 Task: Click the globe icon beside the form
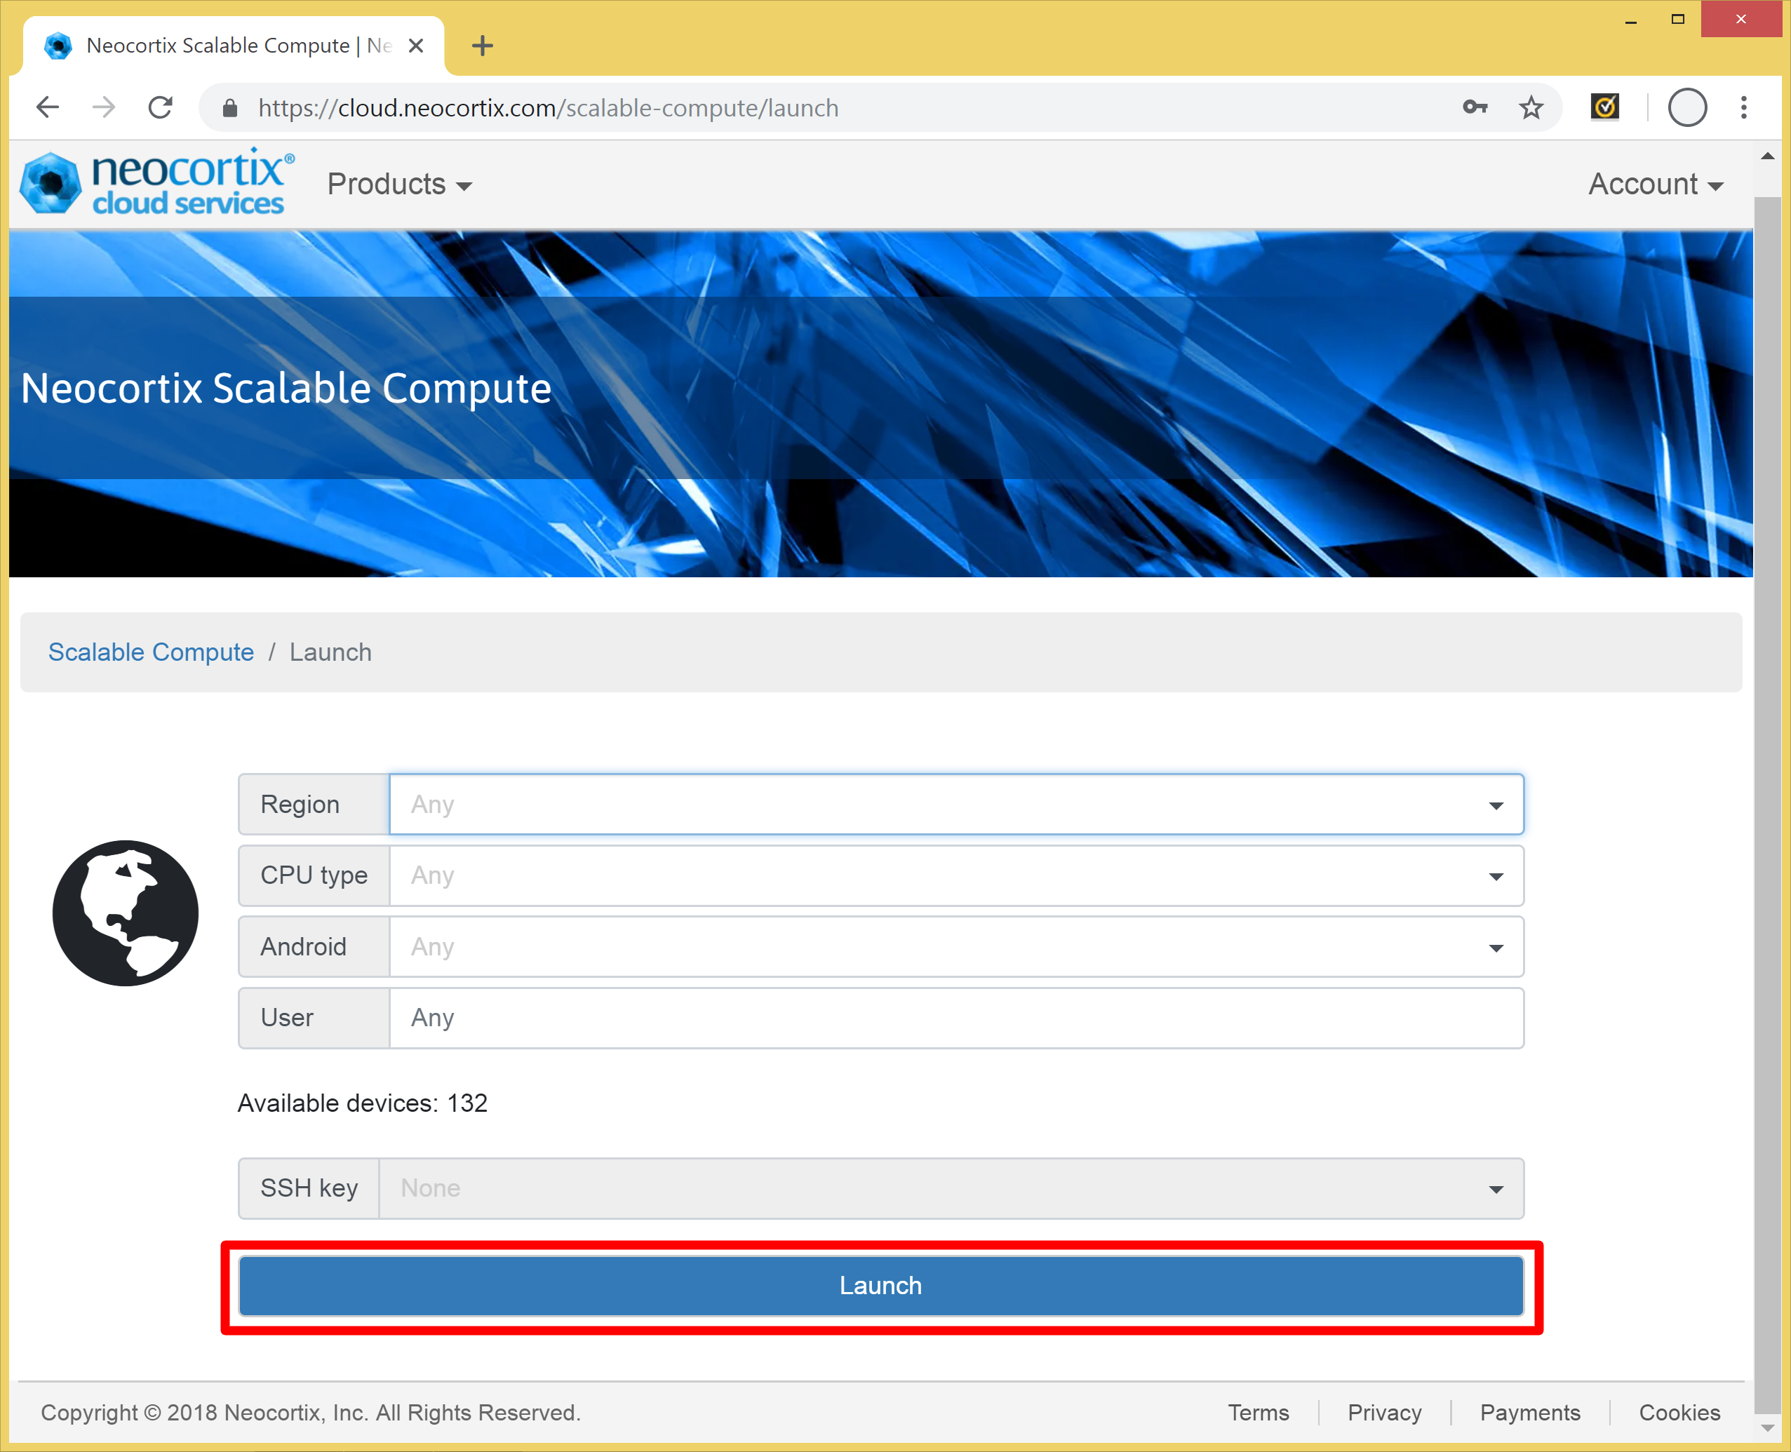tap(126, 913)
